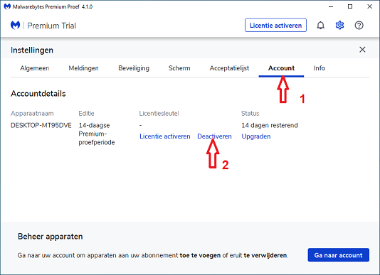Click the Premium Trial header label
Viewport: 380px width, 275px height.
[x=51, y=26]
